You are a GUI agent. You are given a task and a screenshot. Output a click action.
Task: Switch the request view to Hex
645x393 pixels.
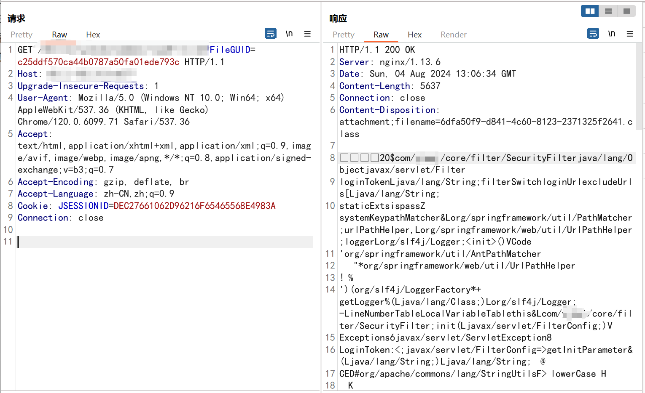(x=93, y=35)
